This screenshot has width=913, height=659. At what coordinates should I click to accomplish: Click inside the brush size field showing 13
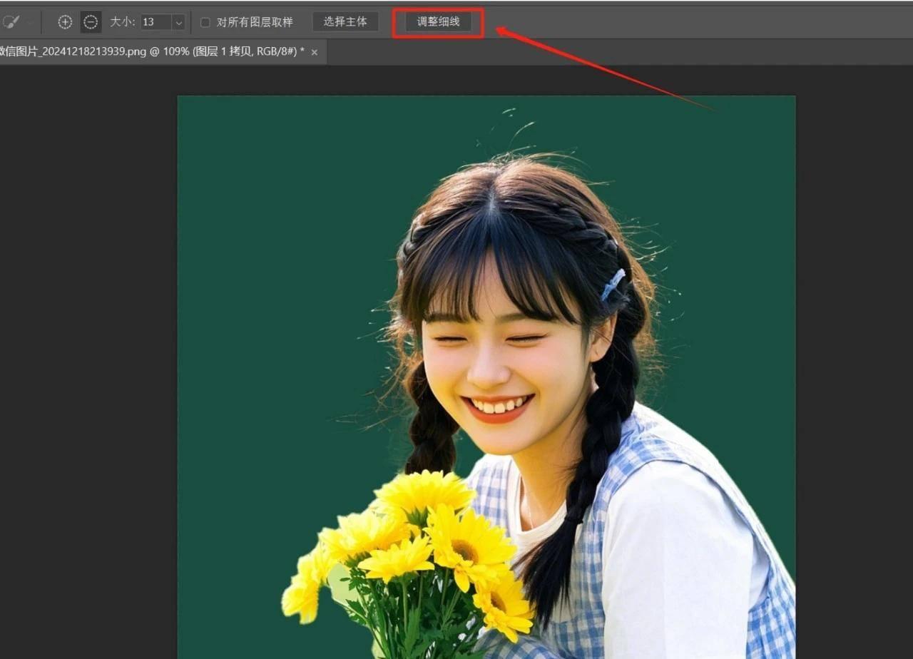click(x=152, y=22)
